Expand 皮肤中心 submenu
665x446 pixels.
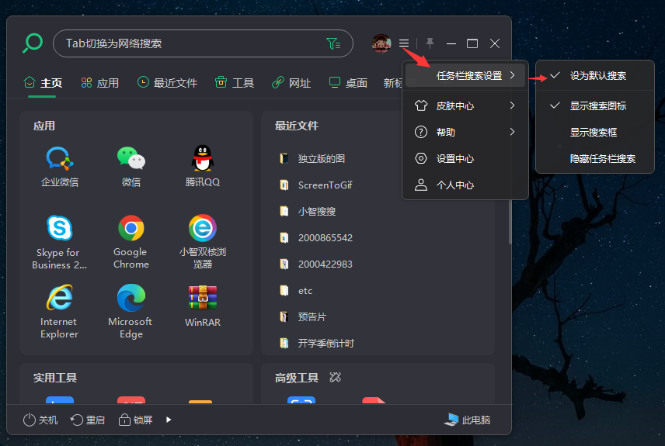(465, 106)
